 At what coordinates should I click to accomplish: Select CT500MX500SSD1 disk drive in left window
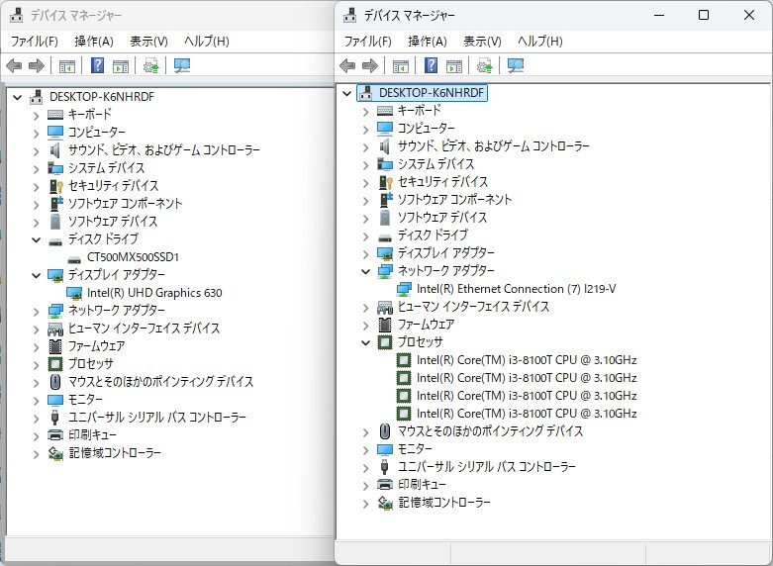point(133,257)
